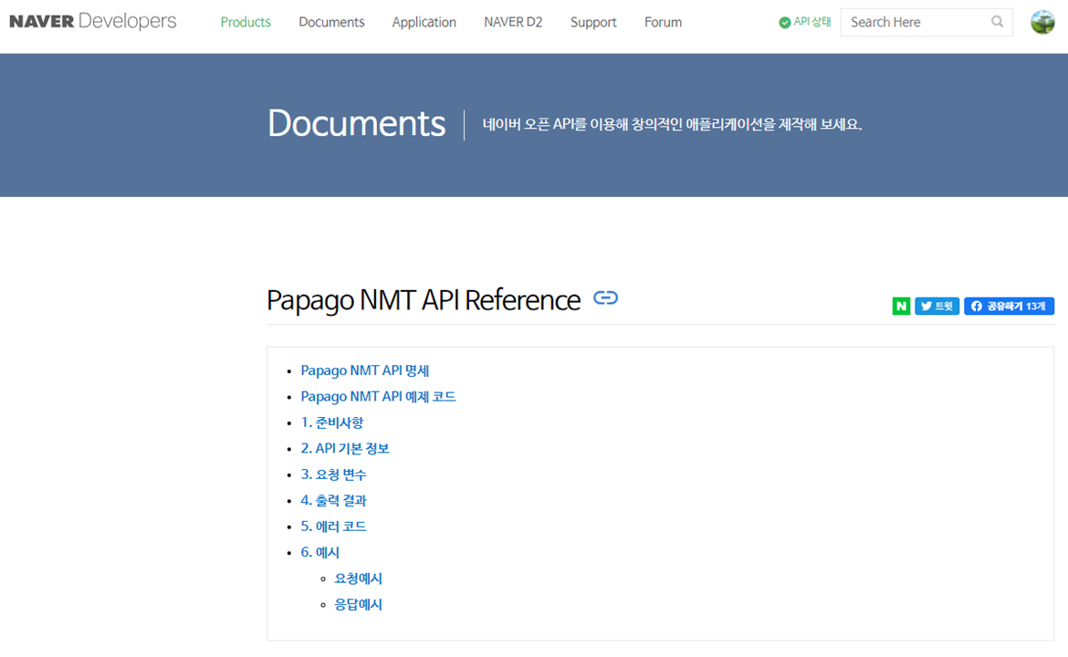1068x657 pixels.
Task: Share on Facebook with 공유하기 button
Action: click(x=1009, y=307)
